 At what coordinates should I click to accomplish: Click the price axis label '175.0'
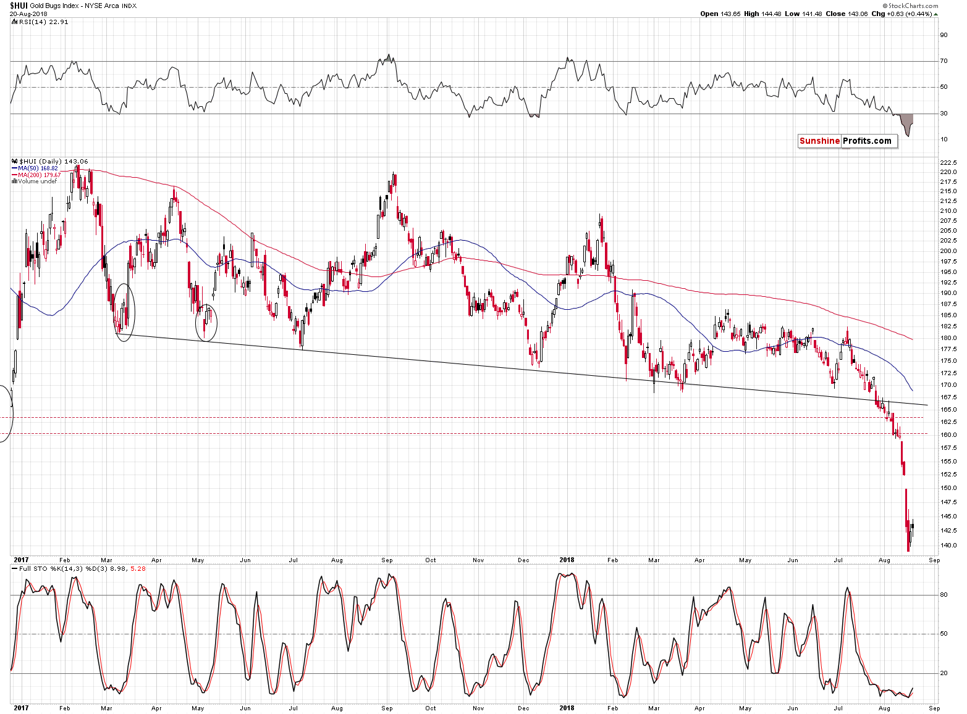click(948, 361)
